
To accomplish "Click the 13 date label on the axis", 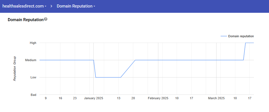I will tap(119, 98).
